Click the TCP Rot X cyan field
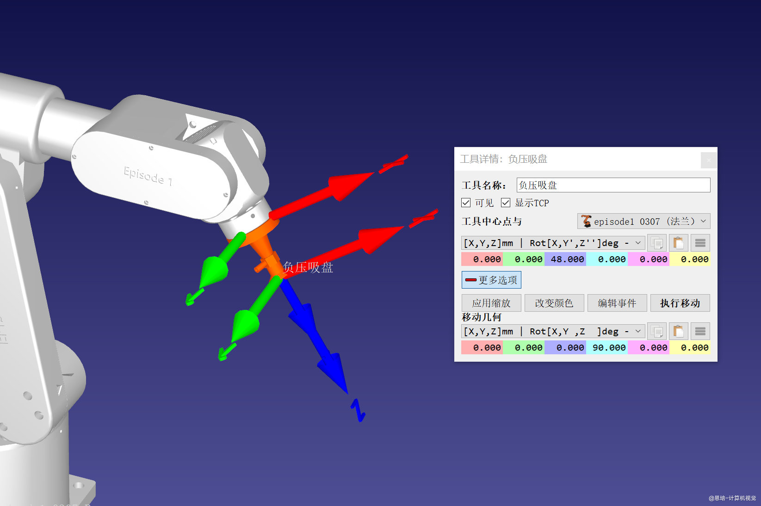Screen dimensions: 761x506 click(x=607, y=259)
